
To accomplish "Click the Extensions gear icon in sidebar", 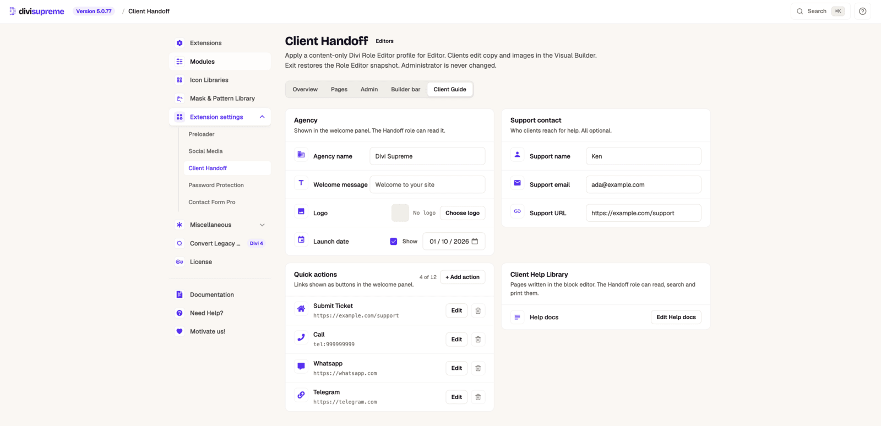I will (180, 43).
